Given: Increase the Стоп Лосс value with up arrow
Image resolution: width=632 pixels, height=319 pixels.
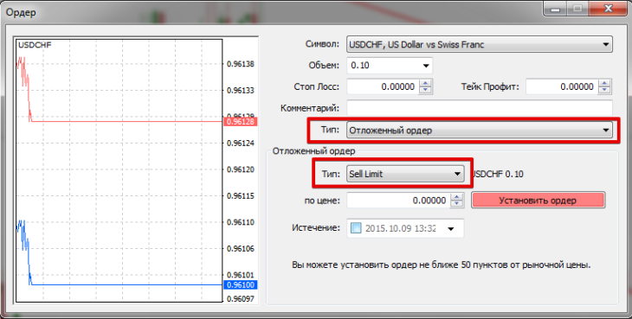Looking at the screenshot, I should click(426, 83).
